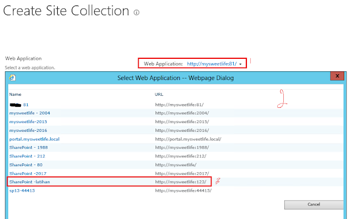Click the info icon beside Create Site Collection
The image size is (348, 219).
[136, 13]
